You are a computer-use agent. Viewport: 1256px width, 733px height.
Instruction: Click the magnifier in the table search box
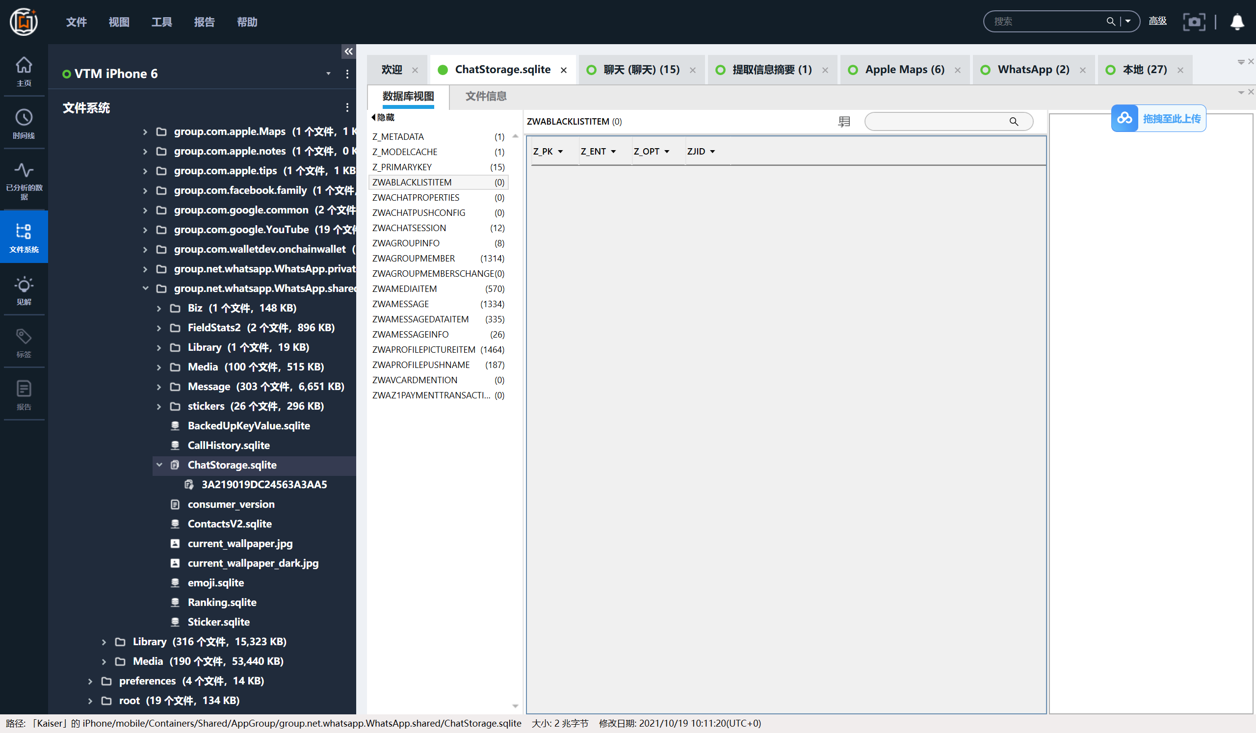tap(1014, 122)
